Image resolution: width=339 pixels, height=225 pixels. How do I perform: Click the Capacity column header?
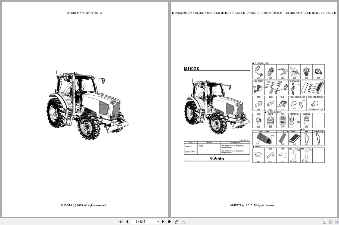(209, 142)
